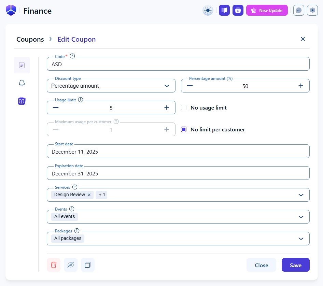Click the Expiration date field
323x286 pixels.
[178, 173]
